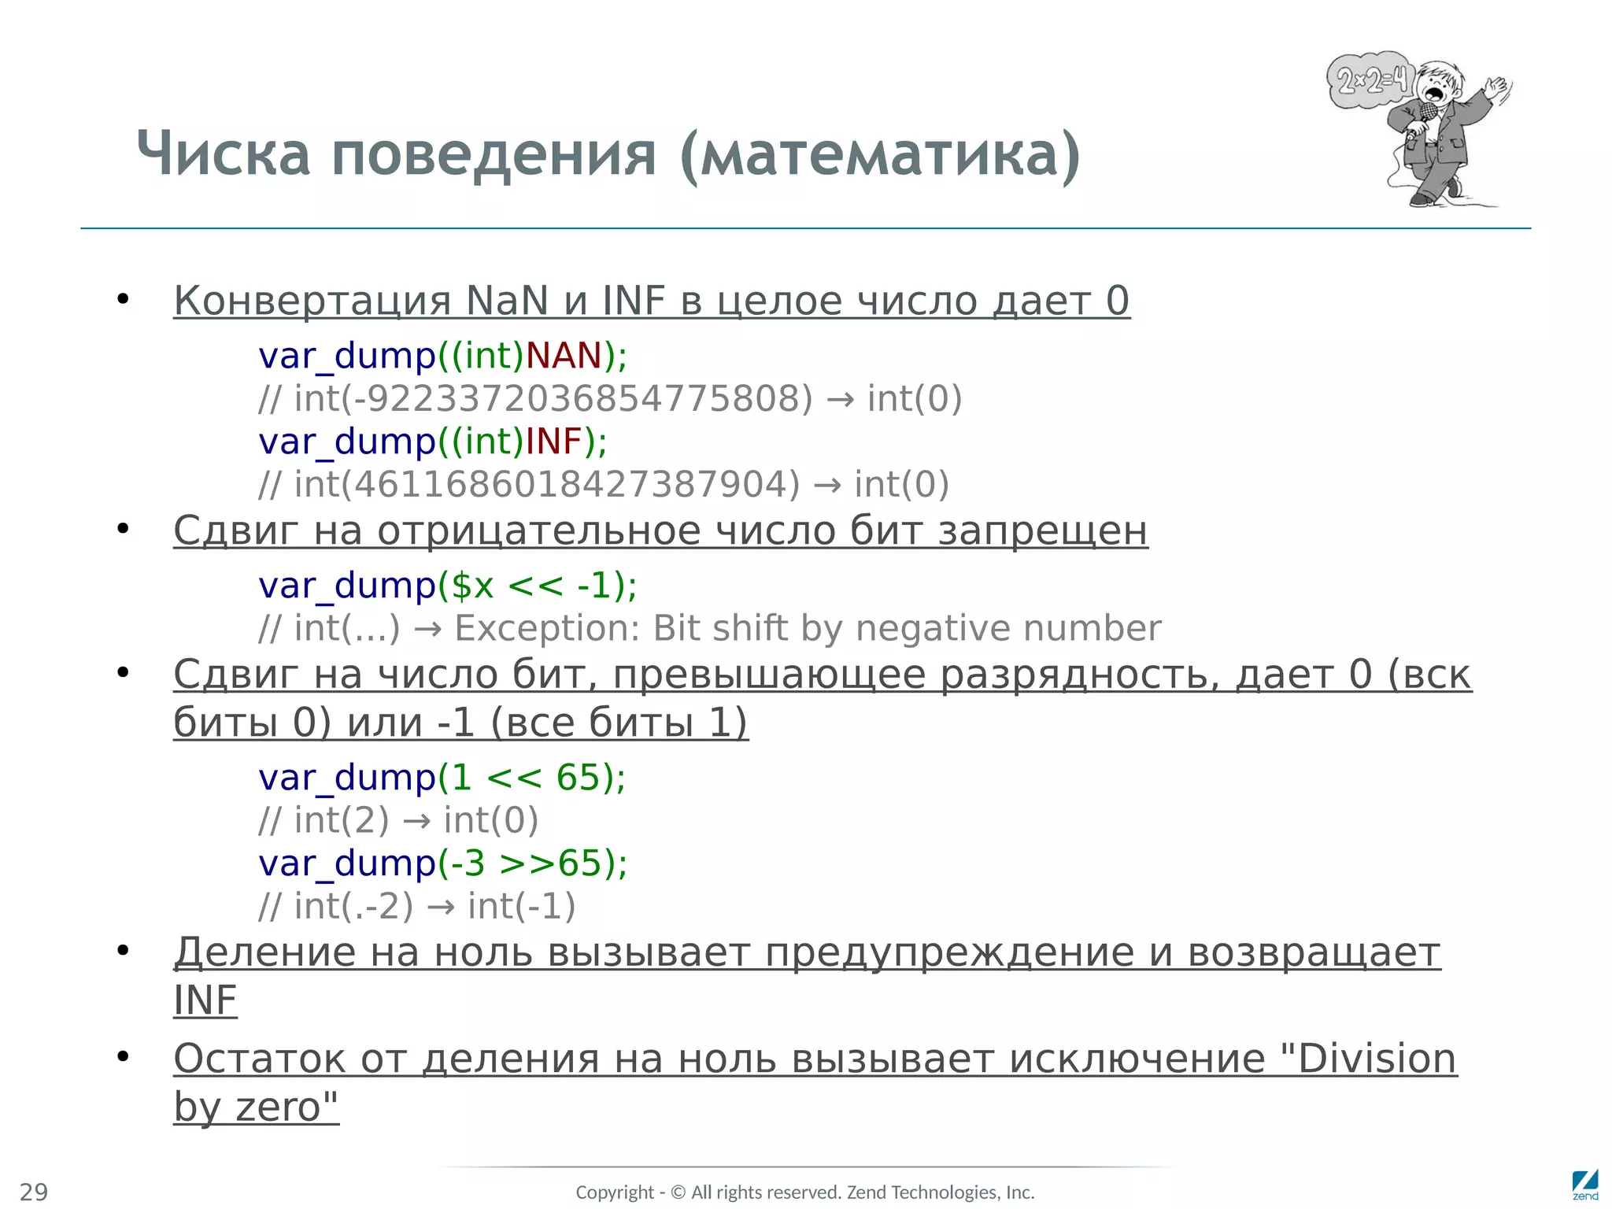
Task: Open link "Конвертация NaN и INF в целое число дает 0"
Action: [x=652, y=301]
